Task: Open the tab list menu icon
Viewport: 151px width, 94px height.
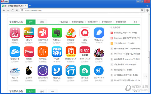Action: tap(147, 6)
